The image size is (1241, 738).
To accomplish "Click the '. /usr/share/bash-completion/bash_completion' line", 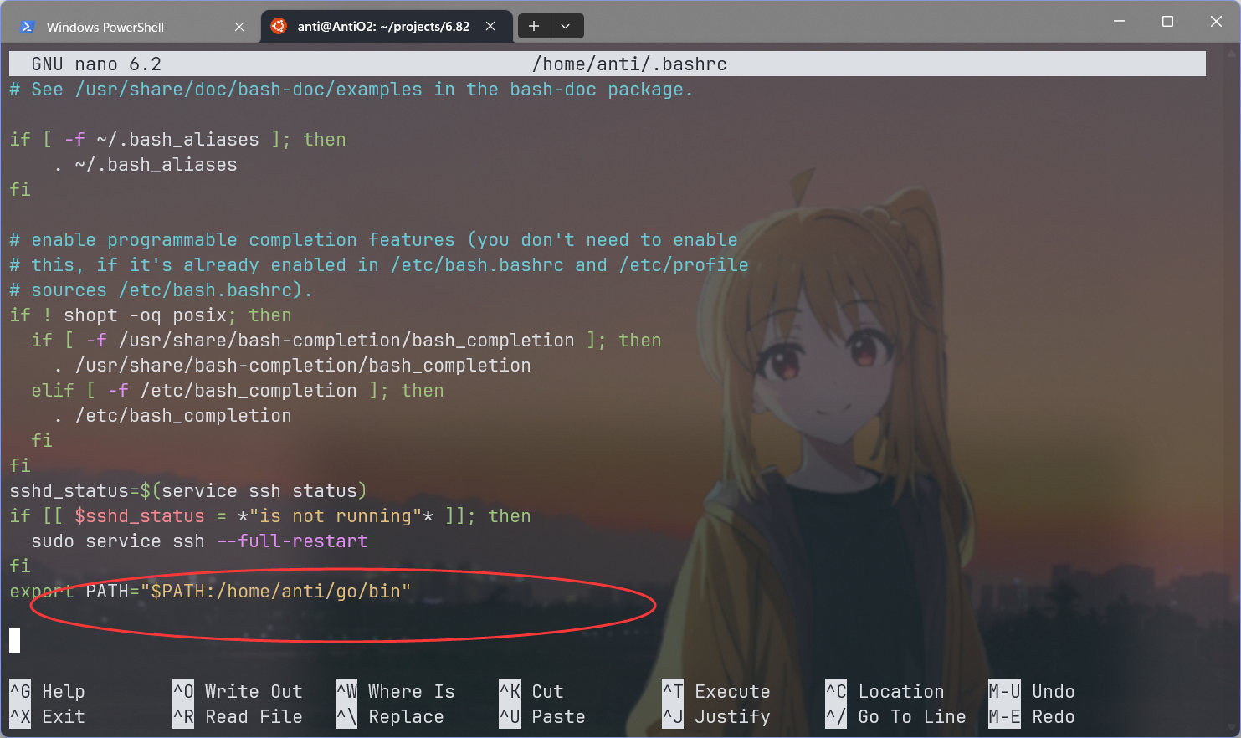I will tap(292, 366).
